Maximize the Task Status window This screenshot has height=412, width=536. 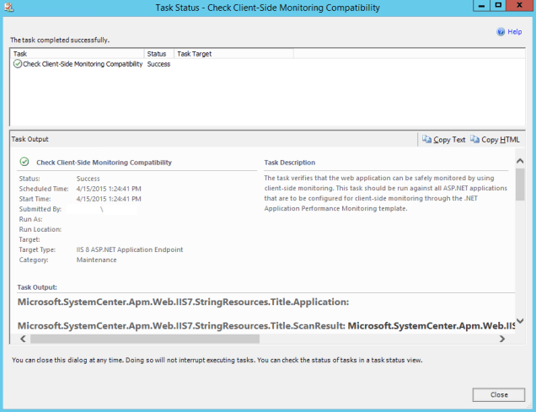498,6
